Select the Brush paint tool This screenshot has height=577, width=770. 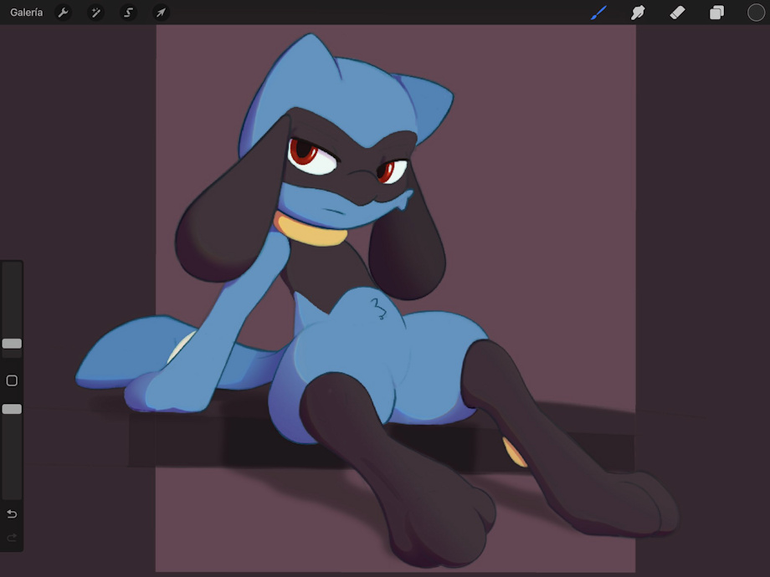[598, 13]
